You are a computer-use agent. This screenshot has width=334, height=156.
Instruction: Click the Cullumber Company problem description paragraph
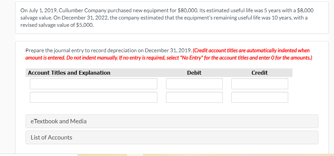(167, 18)
